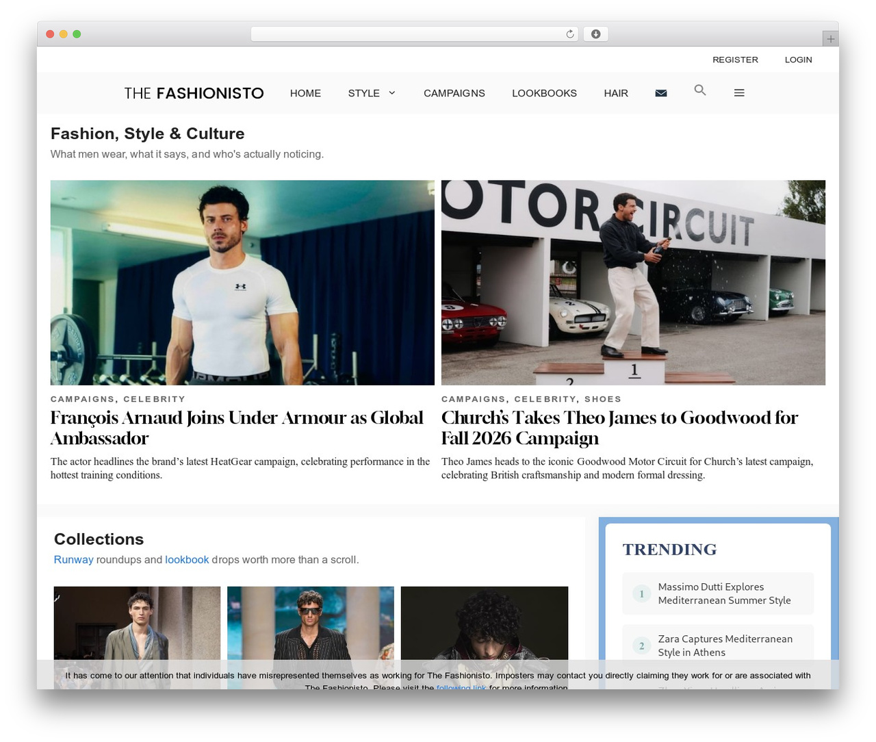Click the browser download icon button

click(x=596, y=34)
